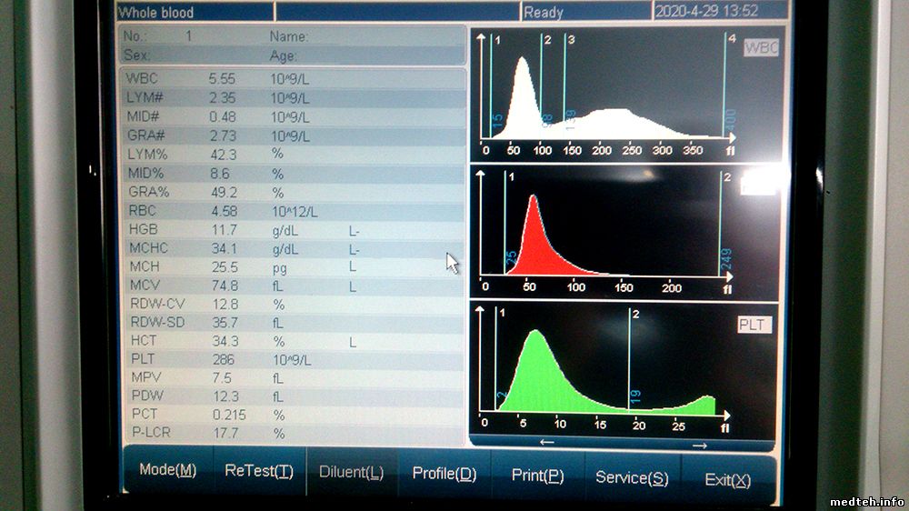Click the PLT histogram label

(x=754, y=325)
